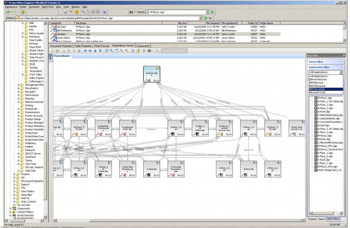Select the E-Roof.dgn node in diagram
350x228 pixels.
point(249,169)
